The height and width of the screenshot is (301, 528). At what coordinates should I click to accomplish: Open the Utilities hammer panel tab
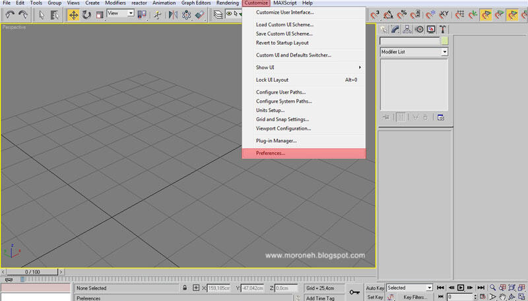[443, 30]
